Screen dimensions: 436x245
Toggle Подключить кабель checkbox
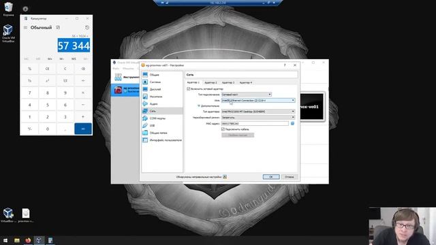point(223,129)
